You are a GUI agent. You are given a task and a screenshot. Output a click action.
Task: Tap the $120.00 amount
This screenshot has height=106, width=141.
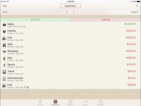[131, 65]
